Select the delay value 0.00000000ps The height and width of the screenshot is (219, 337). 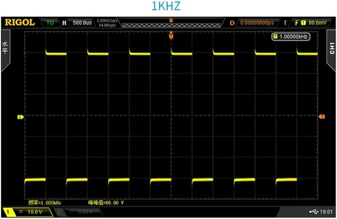pyautogui.click(x=257, y=23)
